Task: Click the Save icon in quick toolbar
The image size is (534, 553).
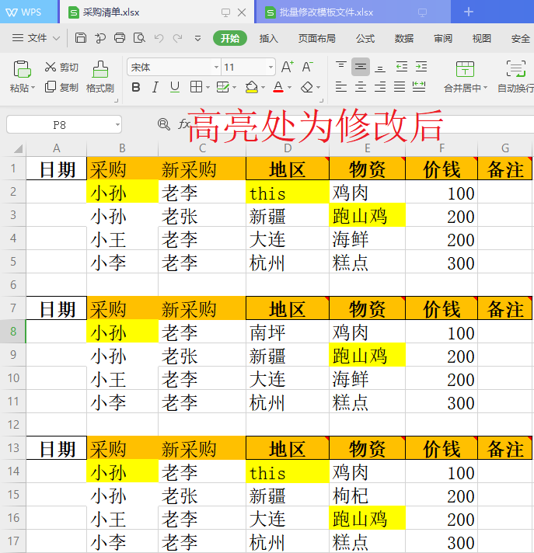Action: point(81,38)
